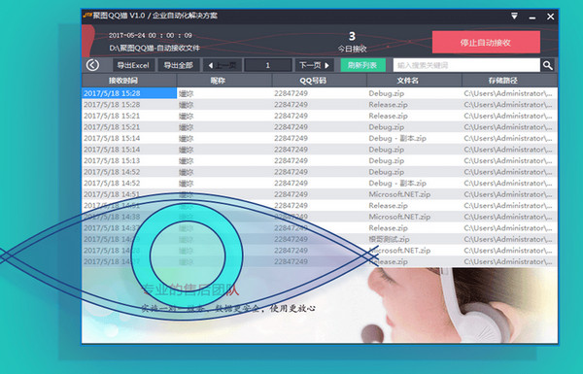
Task: Click the page number field showing 1
Action: point(268,65)
